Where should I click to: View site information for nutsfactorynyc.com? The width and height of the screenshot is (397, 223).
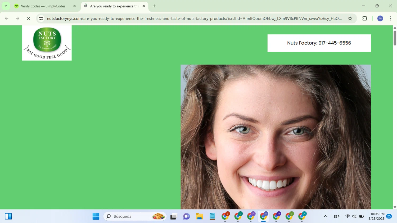tap(41, 19)
